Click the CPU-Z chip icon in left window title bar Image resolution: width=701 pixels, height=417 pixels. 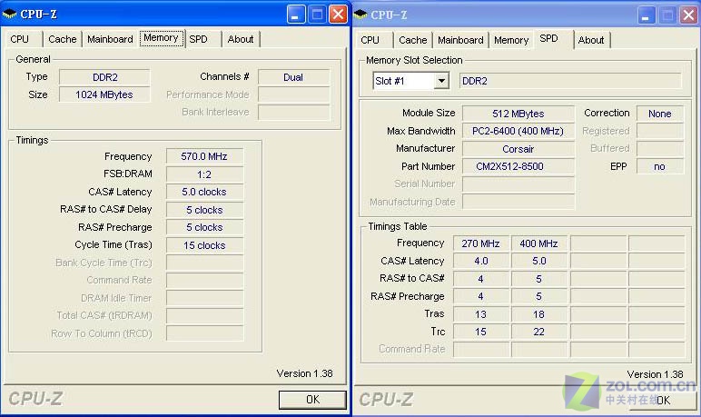pyautogui.click(x=9, y=15)
